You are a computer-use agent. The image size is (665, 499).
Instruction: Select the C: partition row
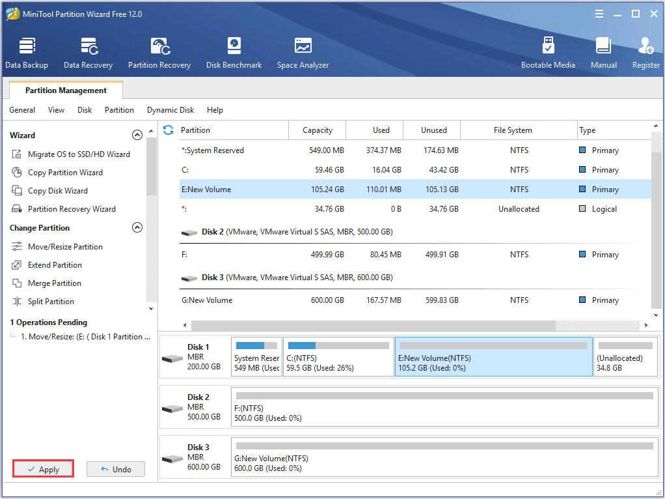pos(414,170)
